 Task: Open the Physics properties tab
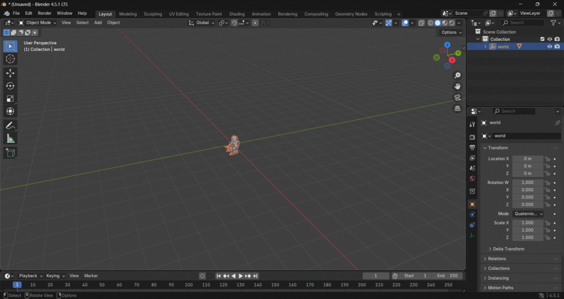pyautogui.click(x=472, y=214)
